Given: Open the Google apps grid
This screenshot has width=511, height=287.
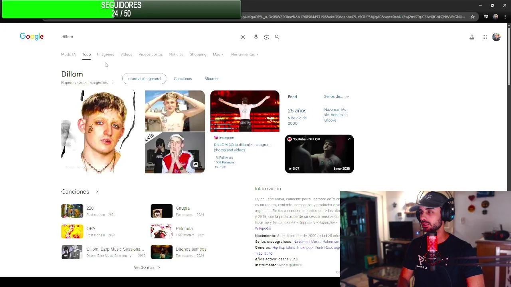Looking at the screenshot, I should pos(484,37).
